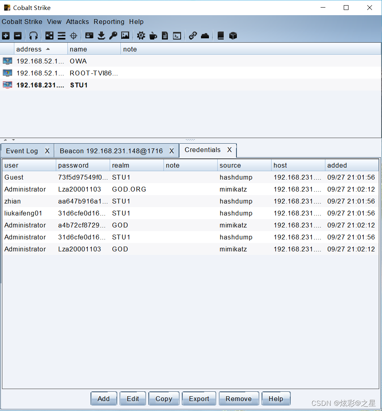Switch to the Target Table crosshair icon

pos(74,36)
